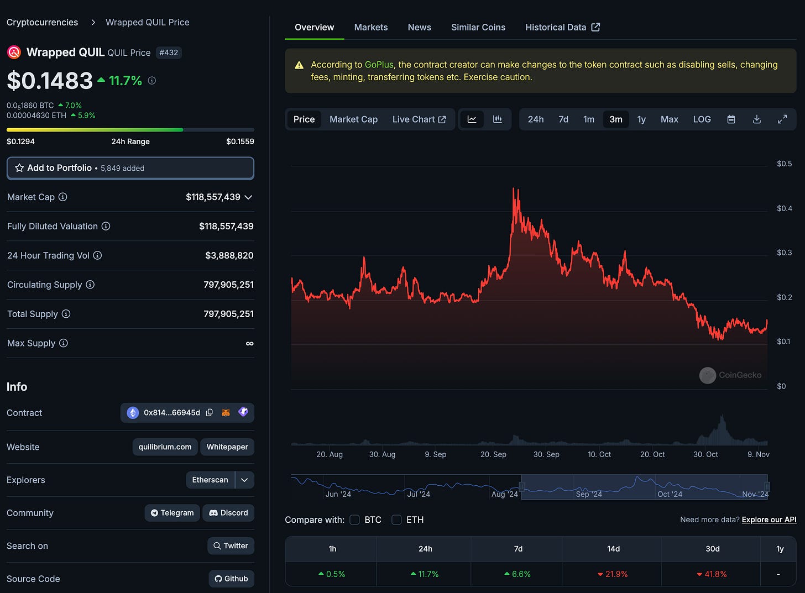Click GoPlus link in warning
Image resolution: width=805 pixels, height=593 pixels.
379,65
